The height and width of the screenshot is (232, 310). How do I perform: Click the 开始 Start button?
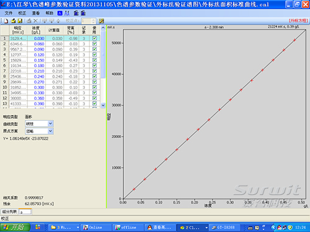[x=15, y=228]
